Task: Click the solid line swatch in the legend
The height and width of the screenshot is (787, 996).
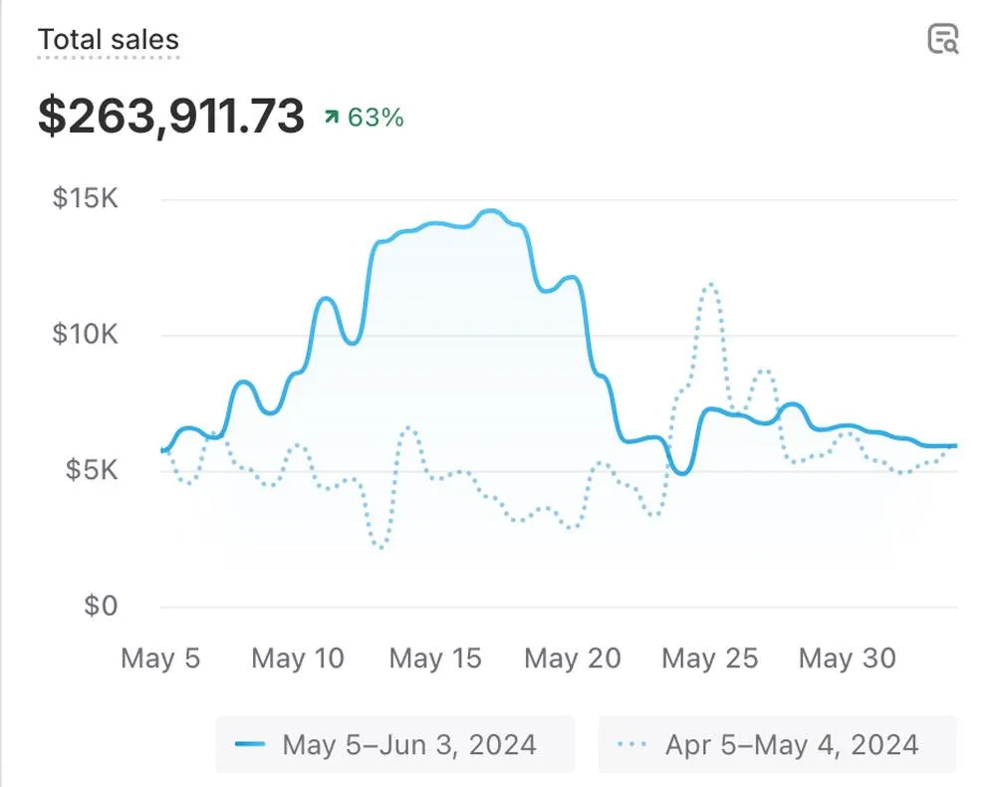Action: [x=250, y=744]
